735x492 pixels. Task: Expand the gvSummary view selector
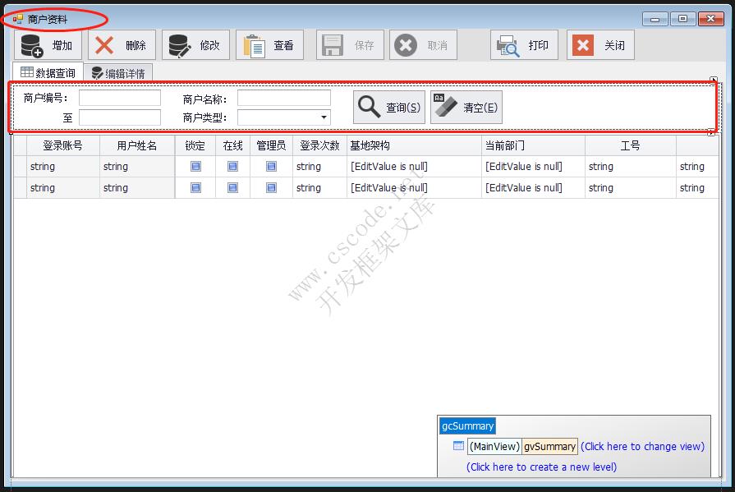(548, 446)
